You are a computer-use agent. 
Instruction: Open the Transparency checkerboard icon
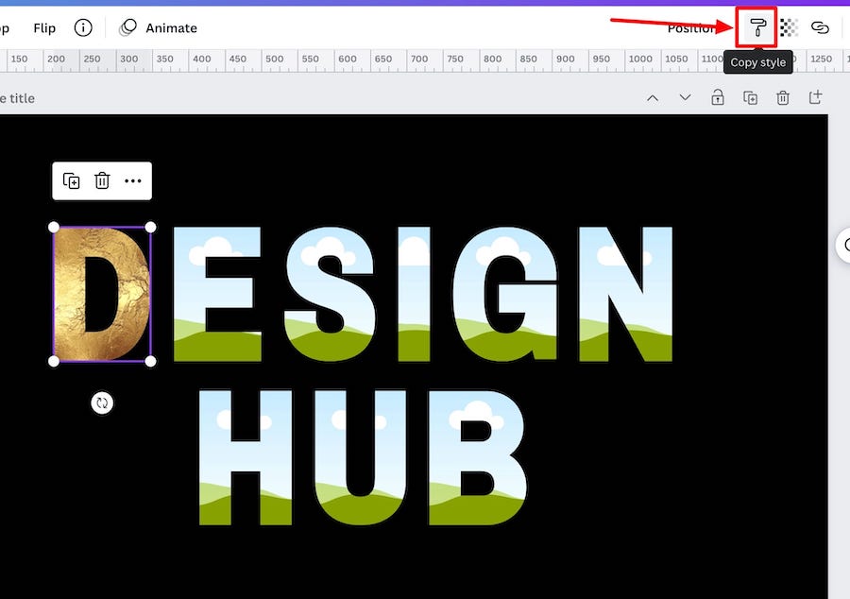789,27
